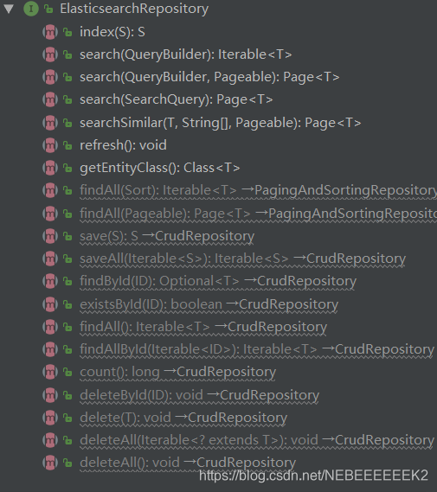Select the refresh(): void method
This screenshot has width=437, height=492.
point(123,145)
